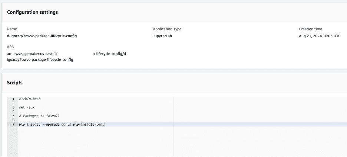The image size is (347, 157).
Task: Click the Creation time label
Action: (x=310, y=29)
